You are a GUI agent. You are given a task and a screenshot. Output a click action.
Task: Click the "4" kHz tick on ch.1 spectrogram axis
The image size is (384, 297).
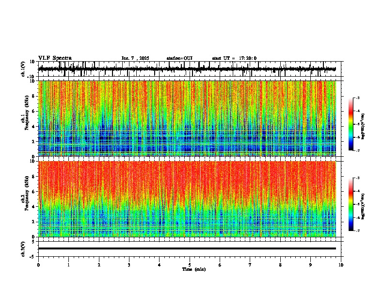[x=34, y=127]
